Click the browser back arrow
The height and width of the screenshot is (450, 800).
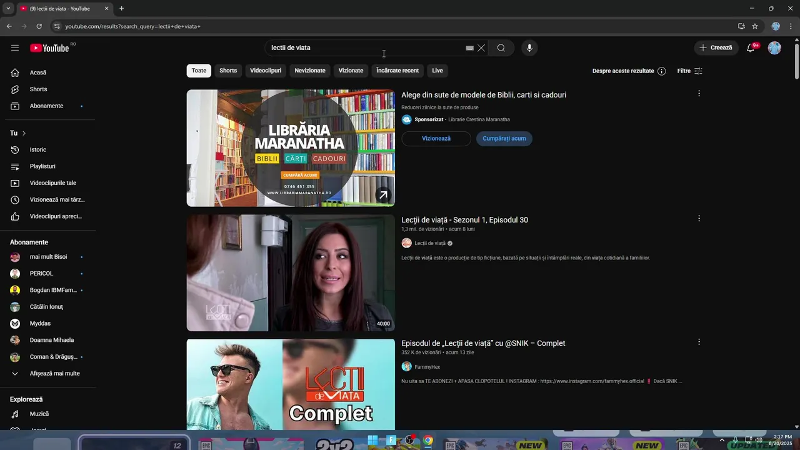click(9, 26)
